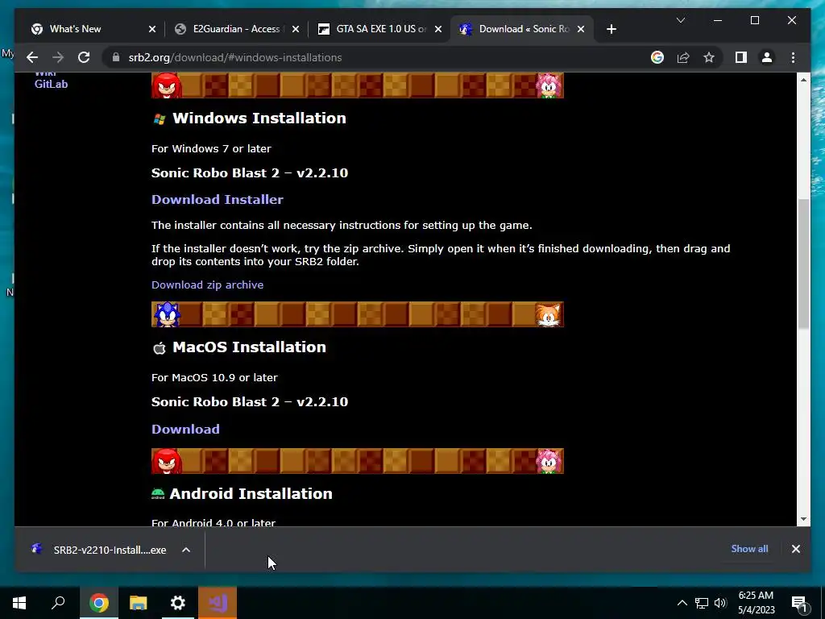Open a new browser tab

(611, 29)
